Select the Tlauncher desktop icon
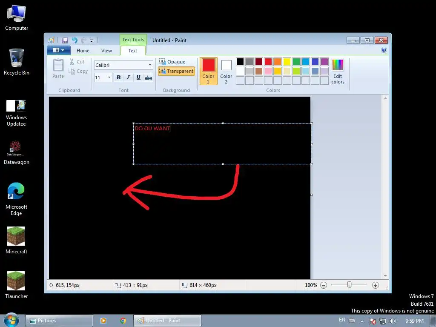This screenshot has height=327, width=436. tap(16, 285)
